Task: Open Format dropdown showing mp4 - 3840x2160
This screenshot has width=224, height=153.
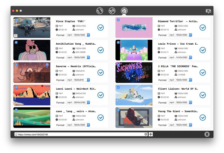Action: 78,102
